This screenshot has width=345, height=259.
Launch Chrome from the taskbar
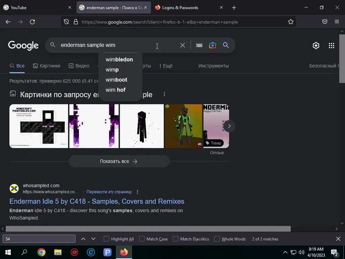(x=41, y=252)
